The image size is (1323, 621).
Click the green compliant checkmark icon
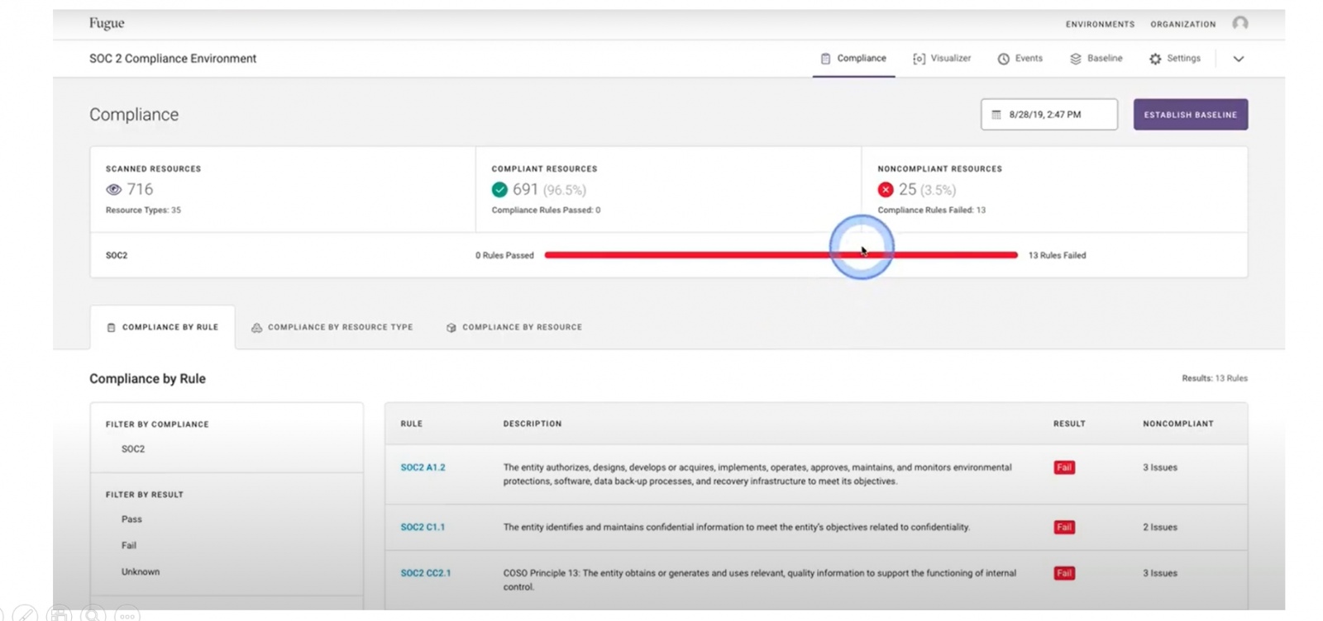tap(499, 189)
